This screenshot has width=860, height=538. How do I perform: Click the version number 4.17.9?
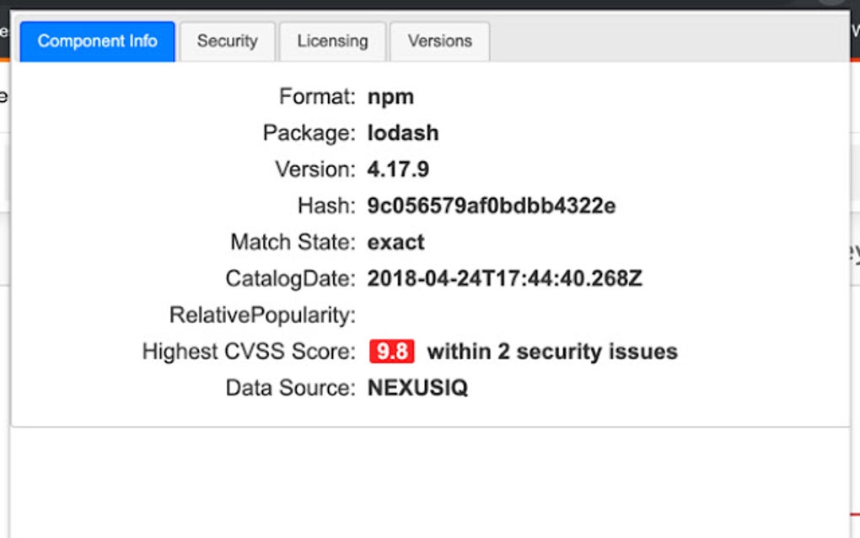click(x=397, y=169)
